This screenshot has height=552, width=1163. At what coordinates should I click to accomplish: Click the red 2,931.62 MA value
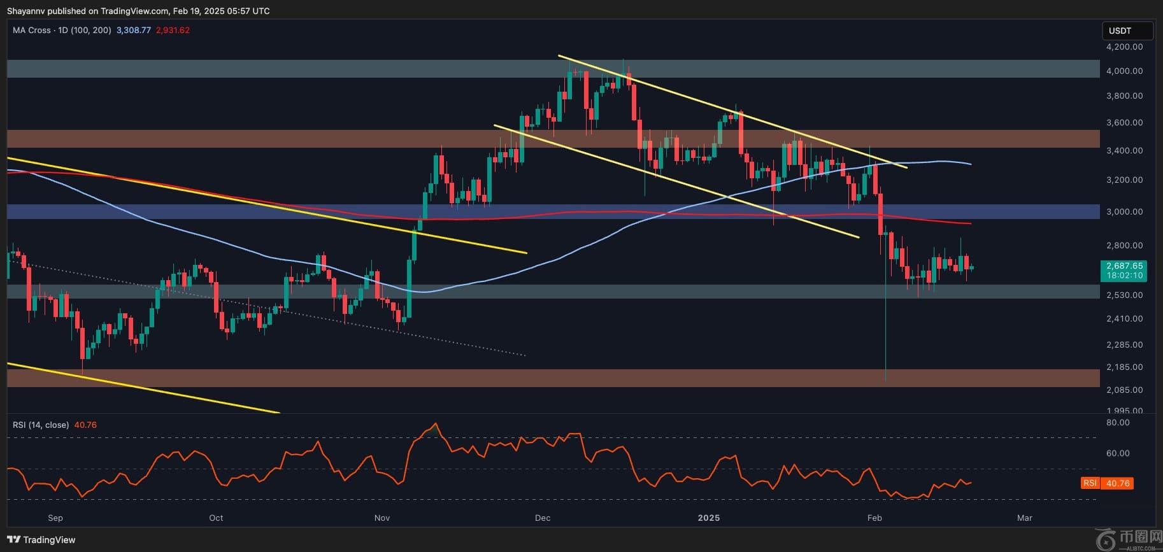coord(173,30)
